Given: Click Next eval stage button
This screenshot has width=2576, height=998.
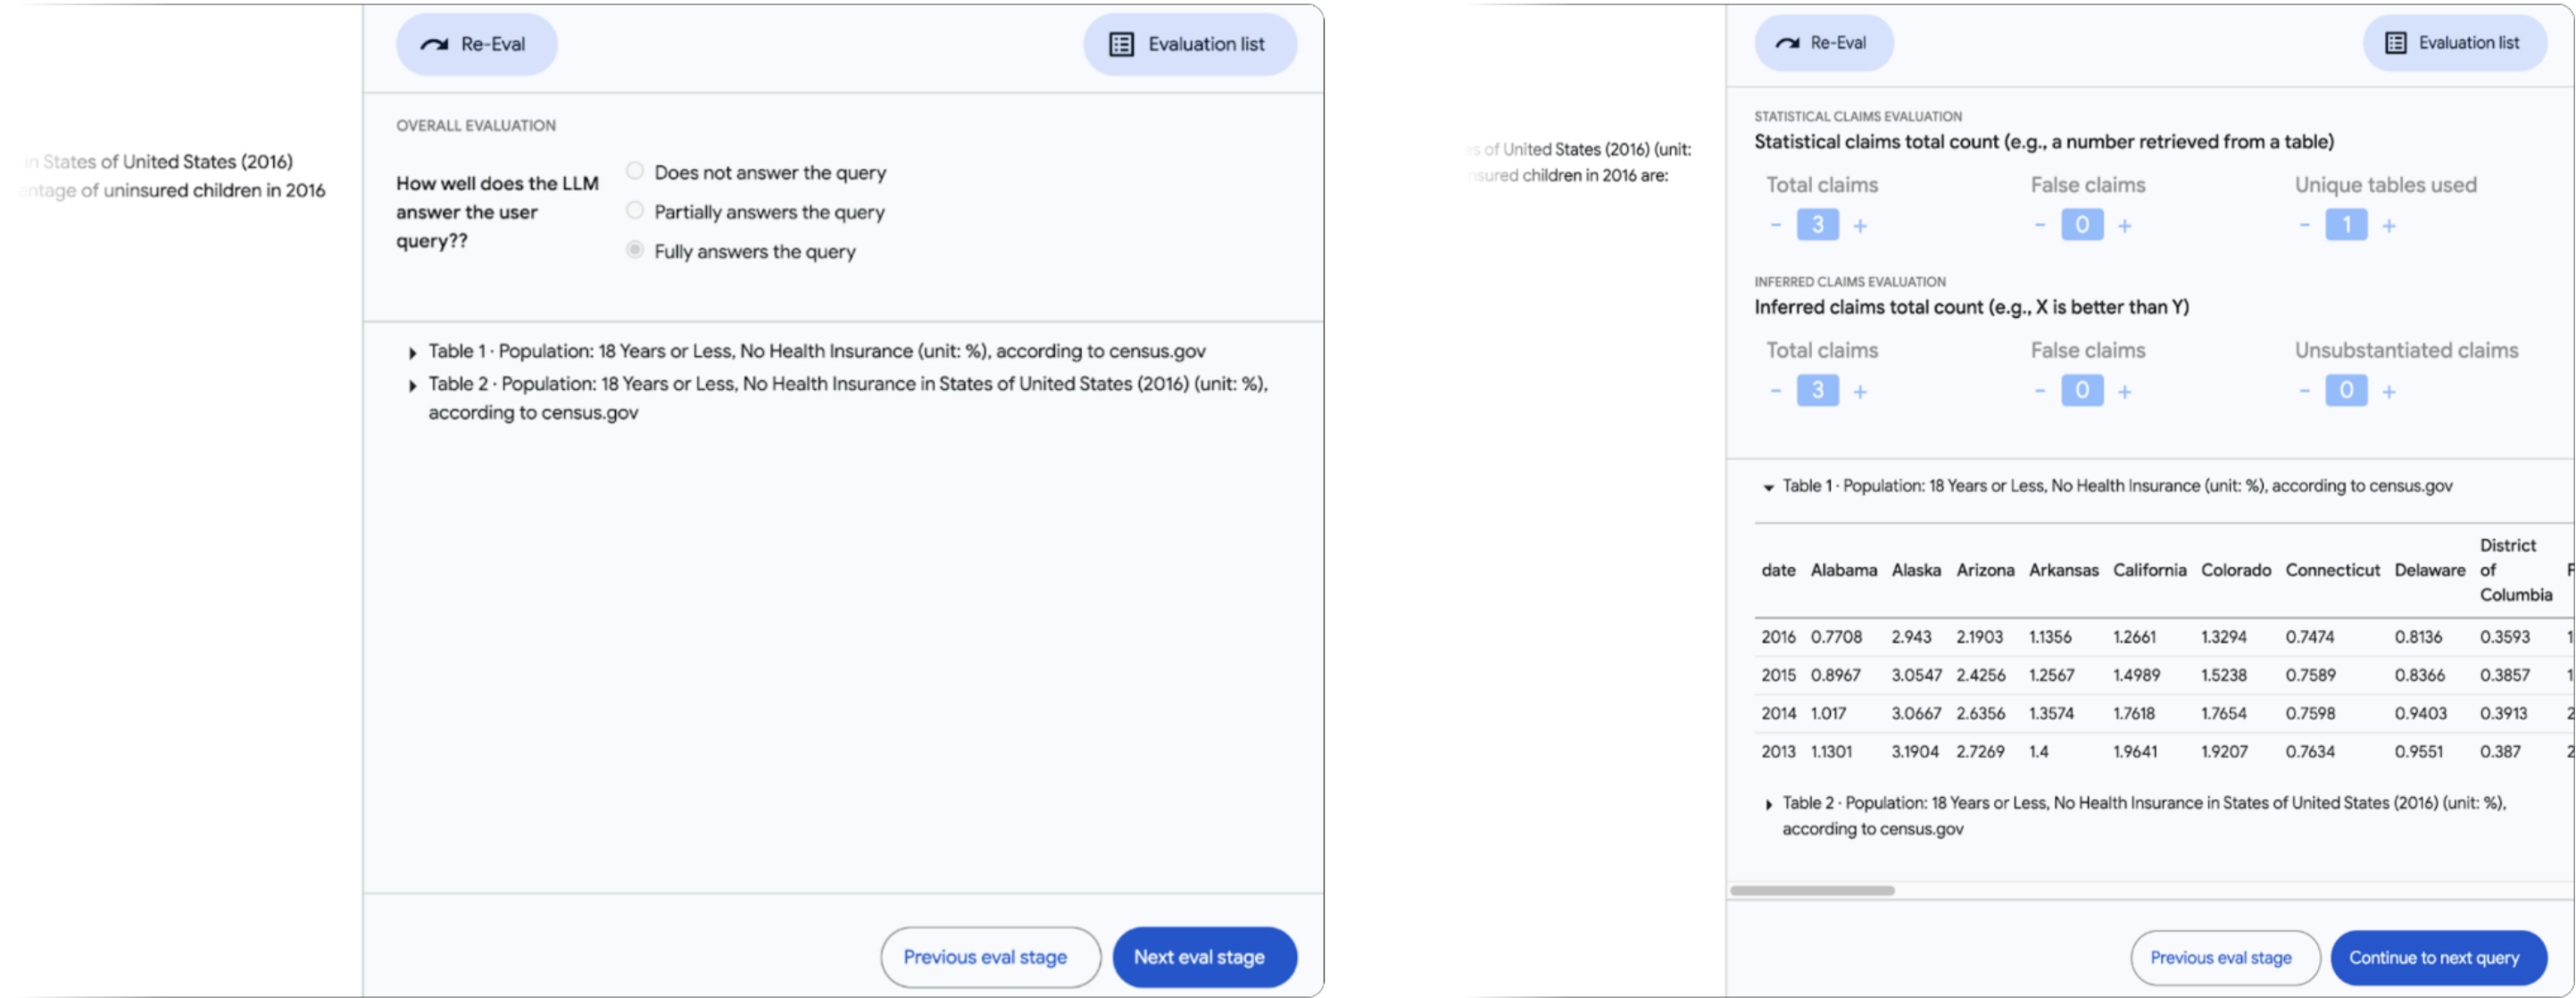Looking at the screenshot, I should [1203, 957].
